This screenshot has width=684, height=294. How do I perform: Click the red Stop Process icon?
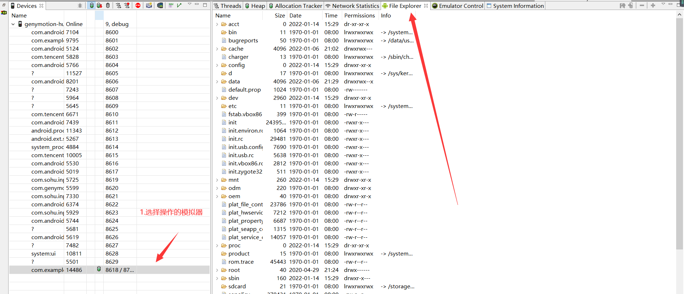click(138, 5)
